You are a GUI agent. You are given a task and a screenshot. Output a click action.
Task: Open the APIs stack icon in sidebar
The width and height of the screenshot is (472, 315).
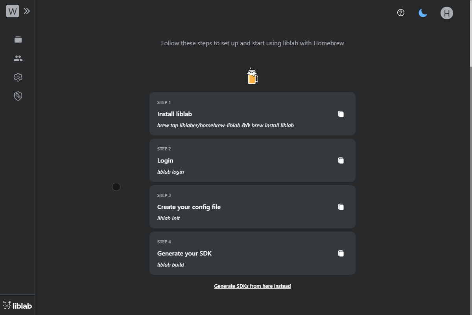(x=18, y=39)
